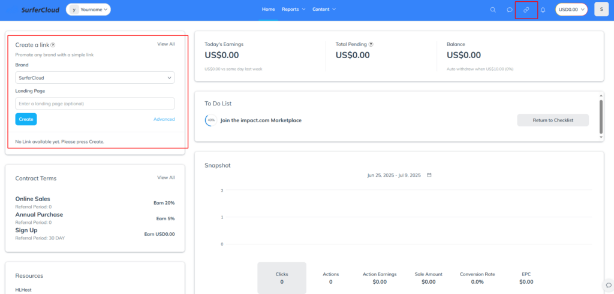Open the messages speech bubble icon in header
Image resolution: width=614 pixels, height=294 pixels.
(510, 10)
